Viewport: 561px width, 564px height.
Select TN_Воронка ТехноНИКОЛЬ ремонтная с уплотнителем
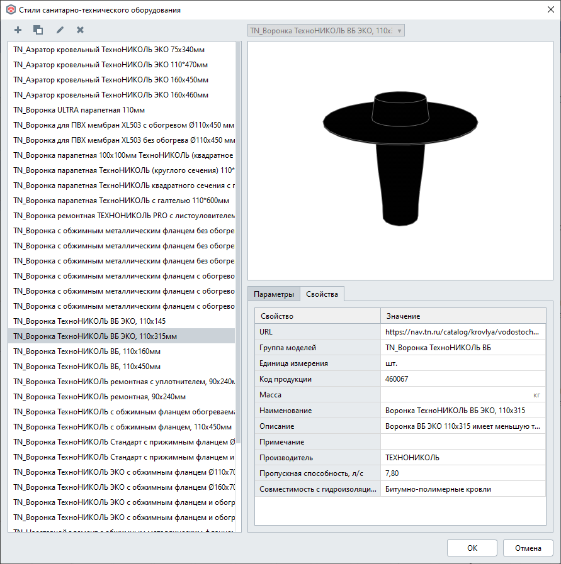click(x=122, y=382)
